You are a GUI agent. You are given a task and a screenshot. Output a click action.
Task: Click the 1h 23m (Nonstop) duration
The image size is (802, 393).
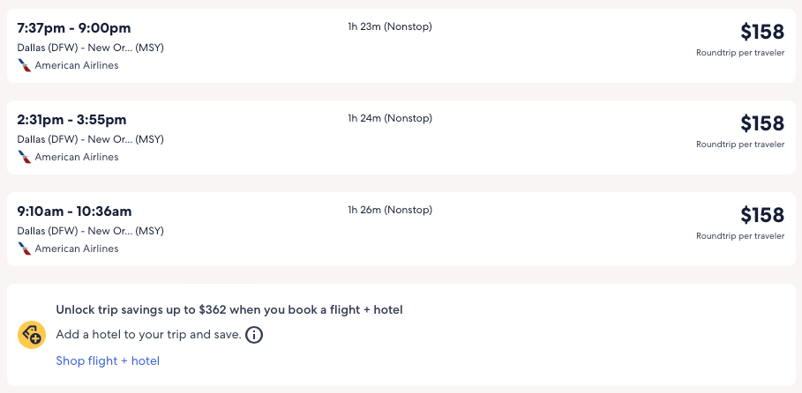(389, 26)
